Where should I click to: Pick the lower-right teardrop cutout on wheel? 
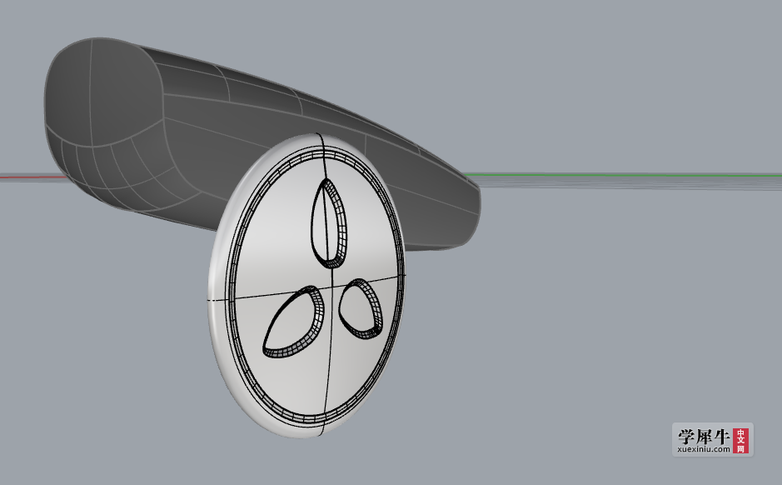[x=362, y=309]
